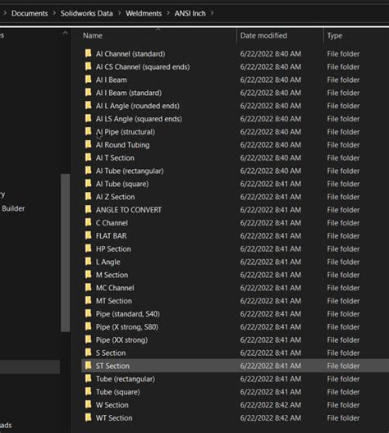Select the Al CS Channel (squared ends) folder icon

88,66
